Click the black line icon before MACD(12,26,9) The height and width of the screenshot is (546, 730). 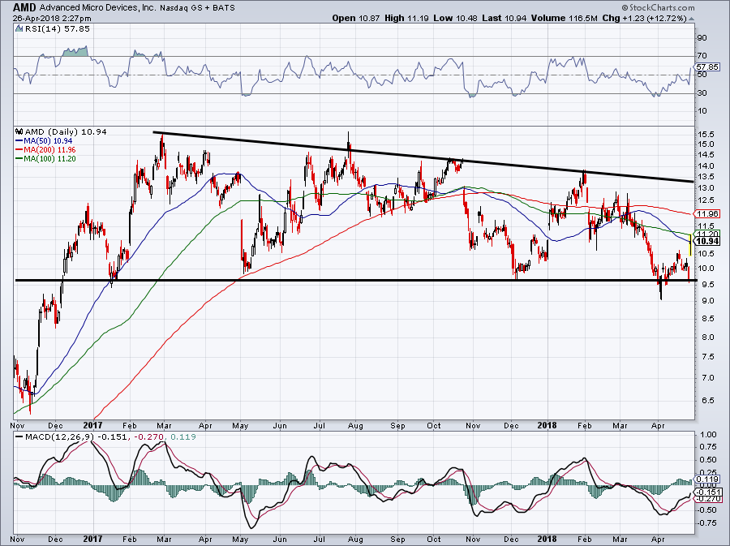pyautogui.click(x=19, y=437)
